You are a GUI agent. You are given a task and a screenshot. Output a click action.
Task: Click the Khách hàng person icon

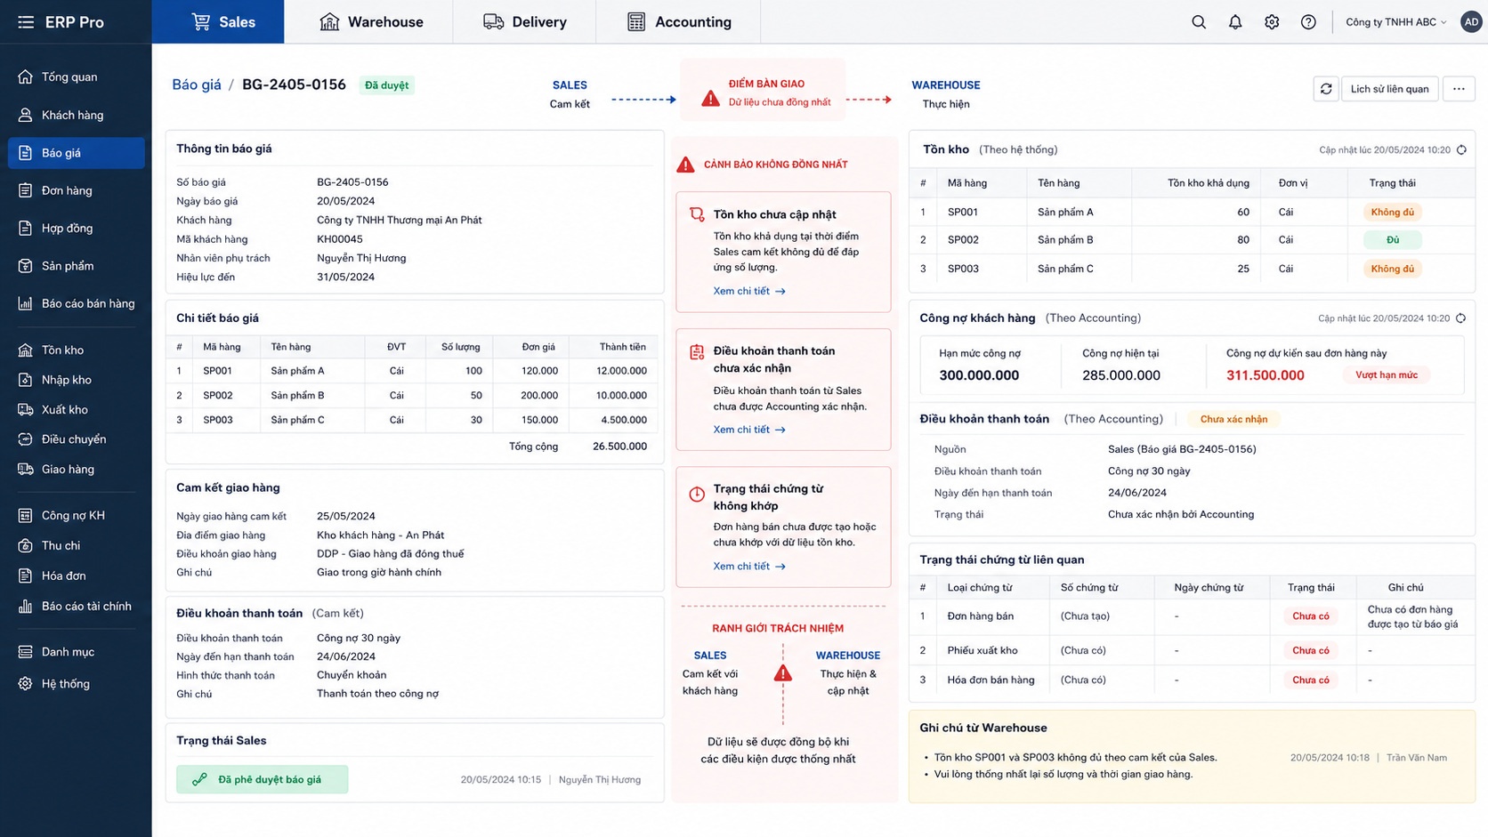25,115
